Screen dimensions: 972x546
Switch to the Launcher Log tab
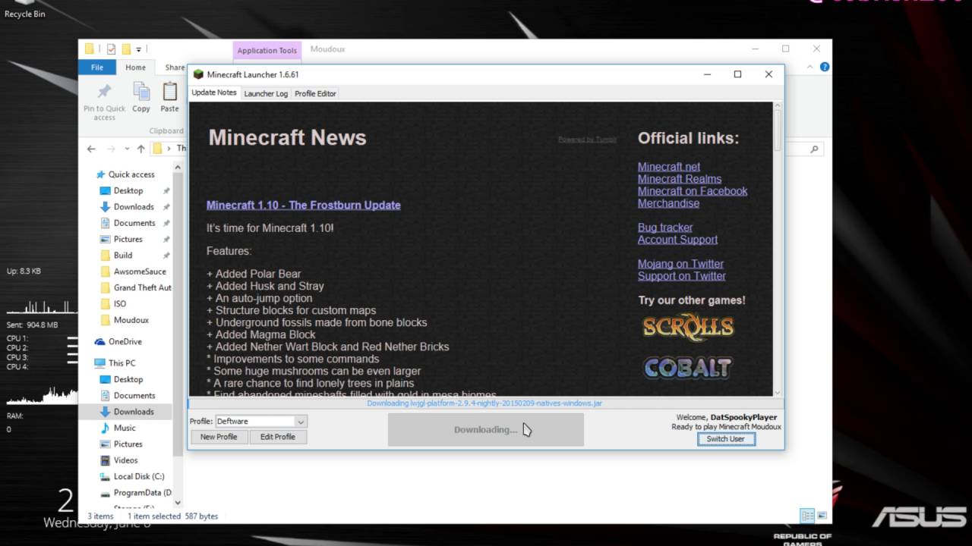[266, 93]
